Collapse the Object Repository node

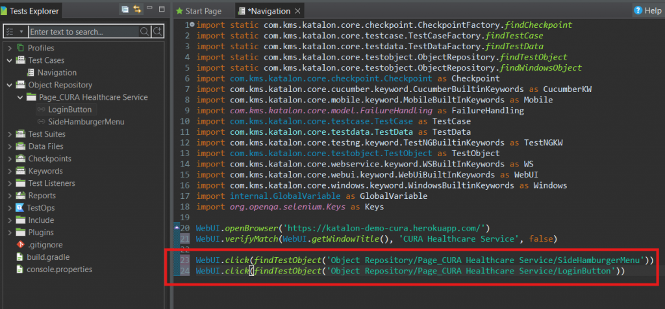(x=10, y=85)
